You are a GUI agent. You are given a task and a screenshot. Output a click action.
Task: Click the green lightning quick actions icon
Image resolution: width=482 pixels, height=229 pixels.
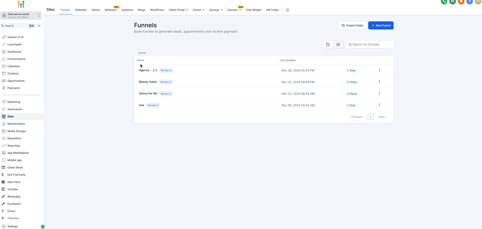[39, 26]
